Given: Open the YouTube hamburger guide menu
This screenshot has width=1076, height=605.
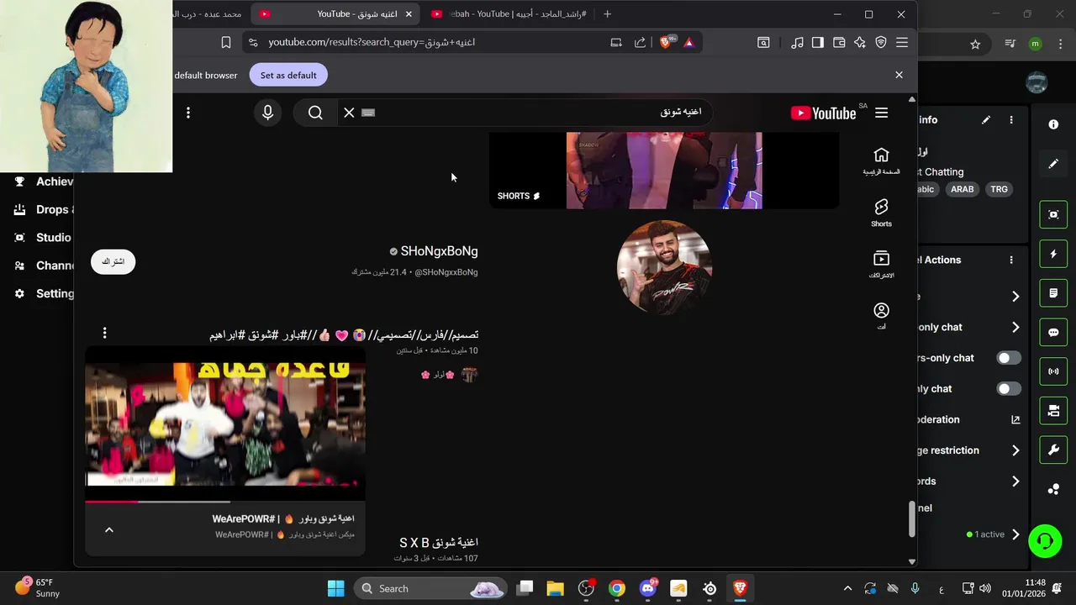Looking at the screenshot, I should [x=881, y=113].
